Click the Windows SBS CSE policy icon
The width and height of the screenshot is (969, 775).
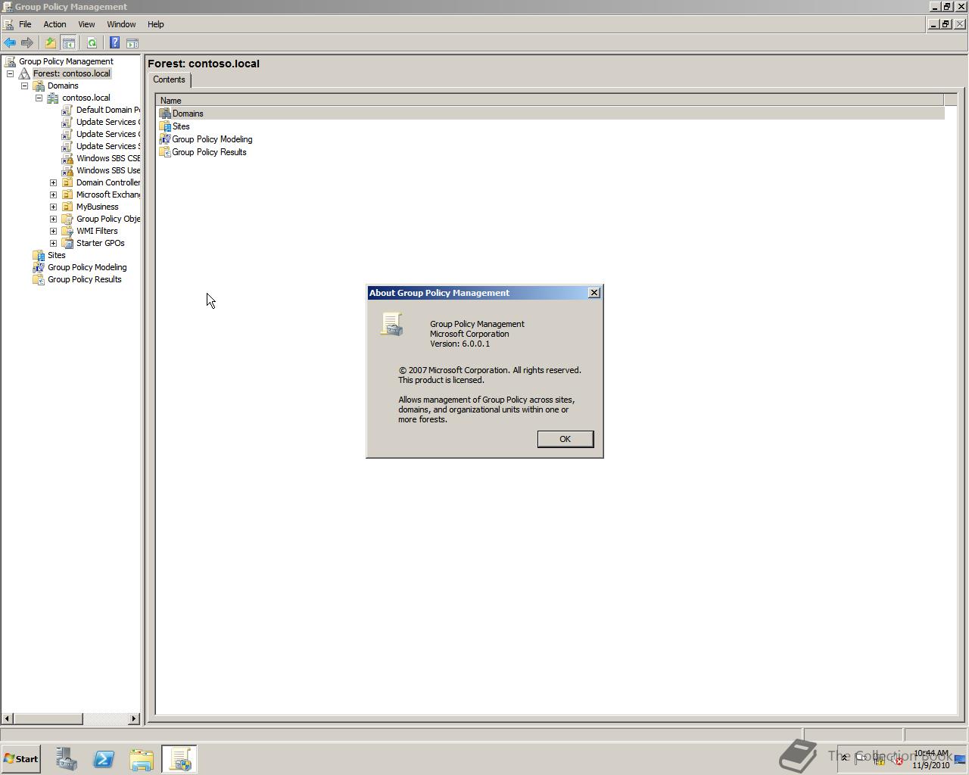pyautogui.click(x=67, y=158)
